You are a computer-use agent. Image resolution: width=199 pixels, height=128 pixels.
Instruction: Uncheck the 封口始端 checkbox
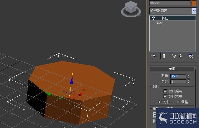click(165, 91)
